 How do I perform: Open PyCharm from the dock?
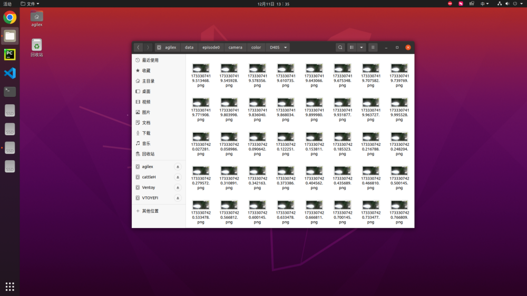click(x=9, y=54)
